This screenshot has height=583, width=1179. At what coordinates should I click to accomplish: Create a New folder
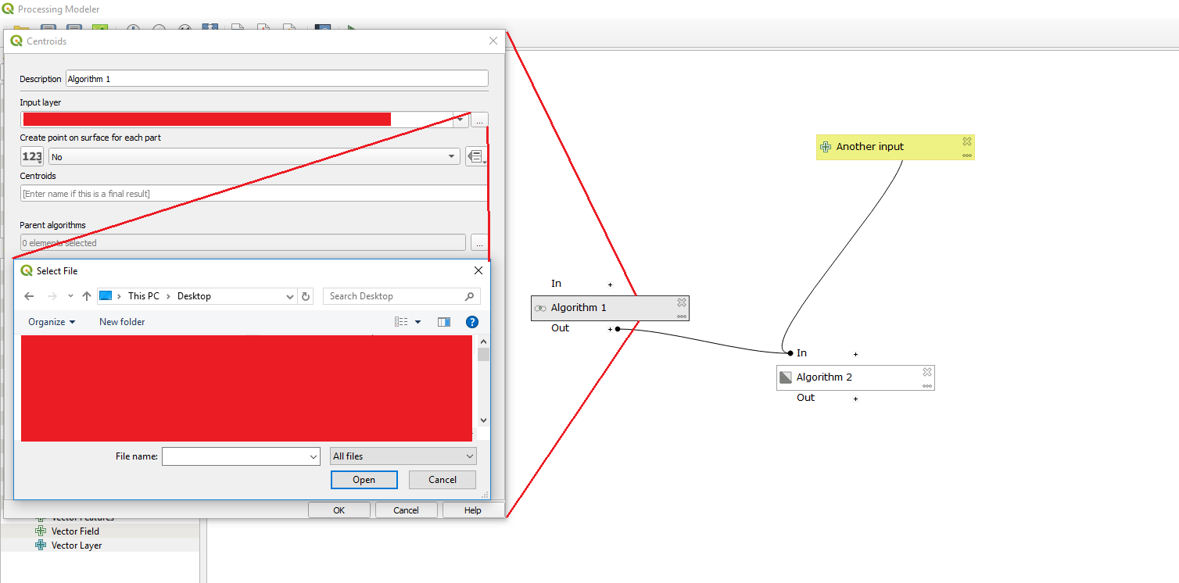122,321
